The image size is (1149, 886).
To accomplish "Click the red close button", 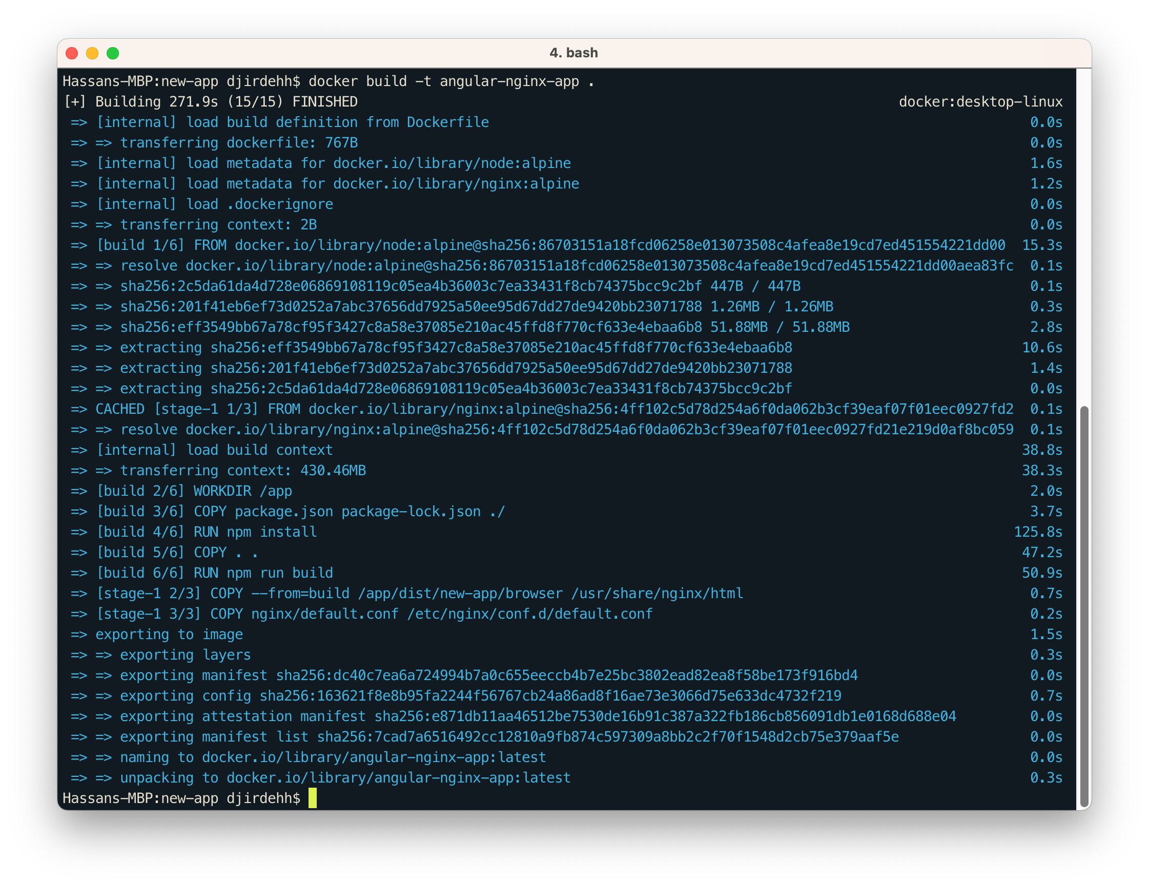I will 72,53.
